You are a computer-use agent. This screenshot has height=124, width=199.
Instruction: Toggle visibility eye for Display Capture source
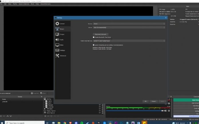pos(100,111)
